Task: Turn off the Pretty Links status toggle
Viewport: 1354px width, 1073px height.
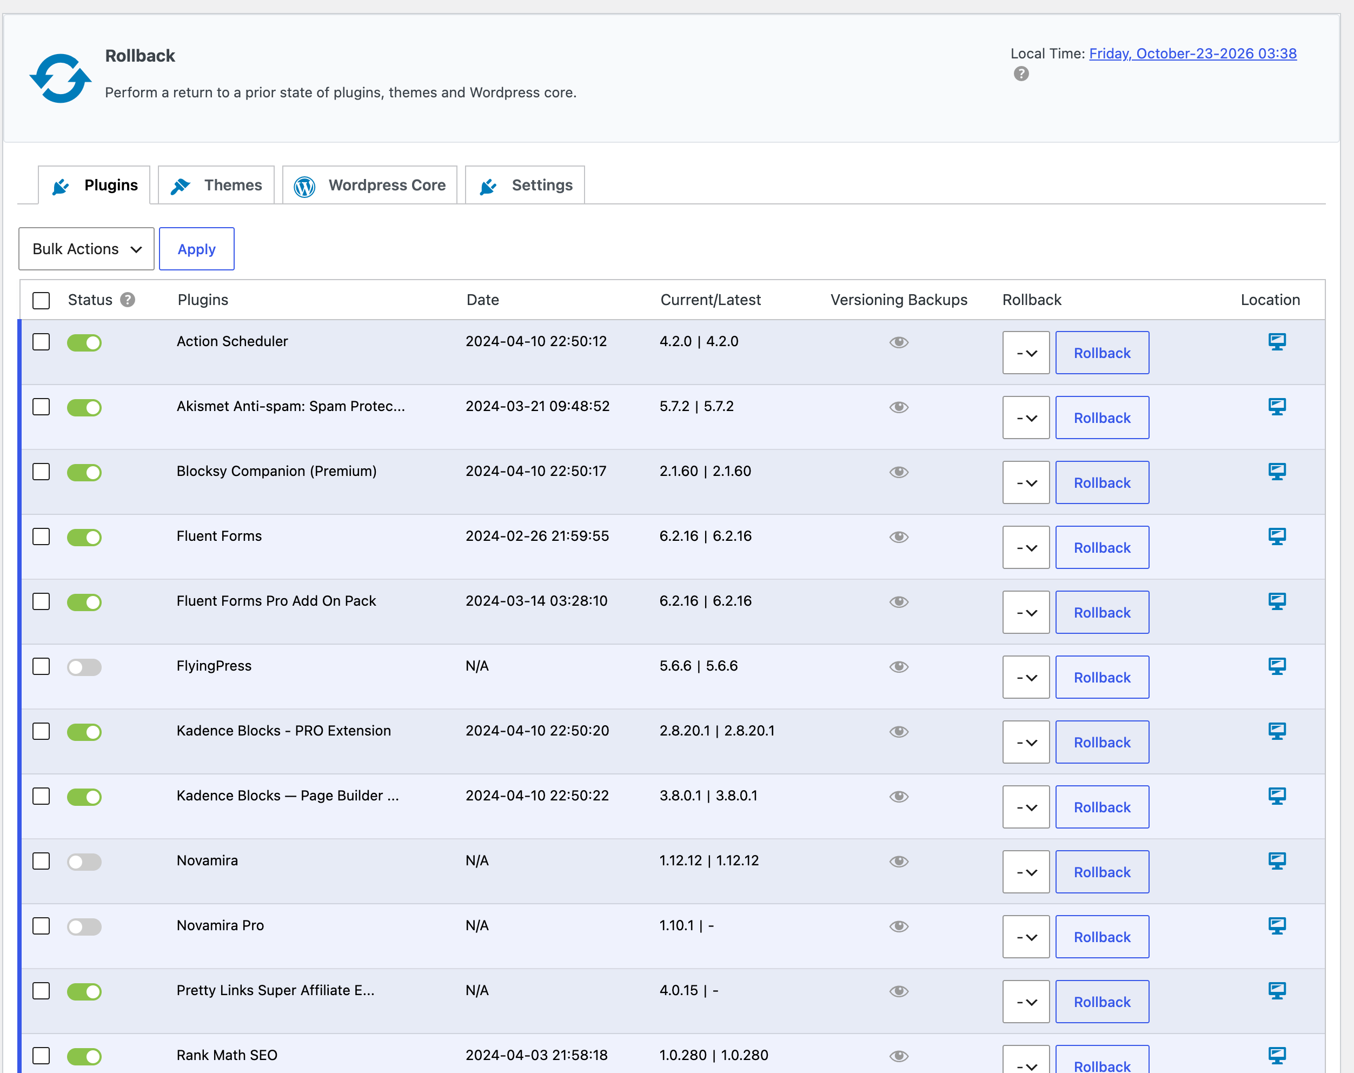Action: click(x=84, y=991)
